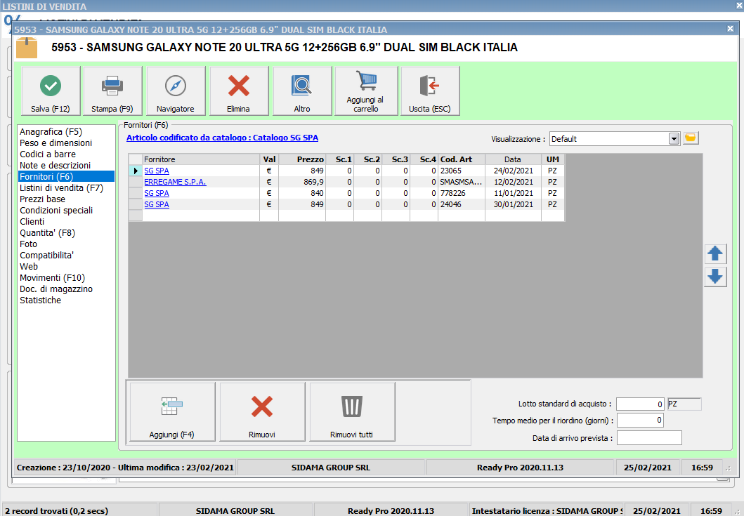Click the Val column header

(269, 159)
